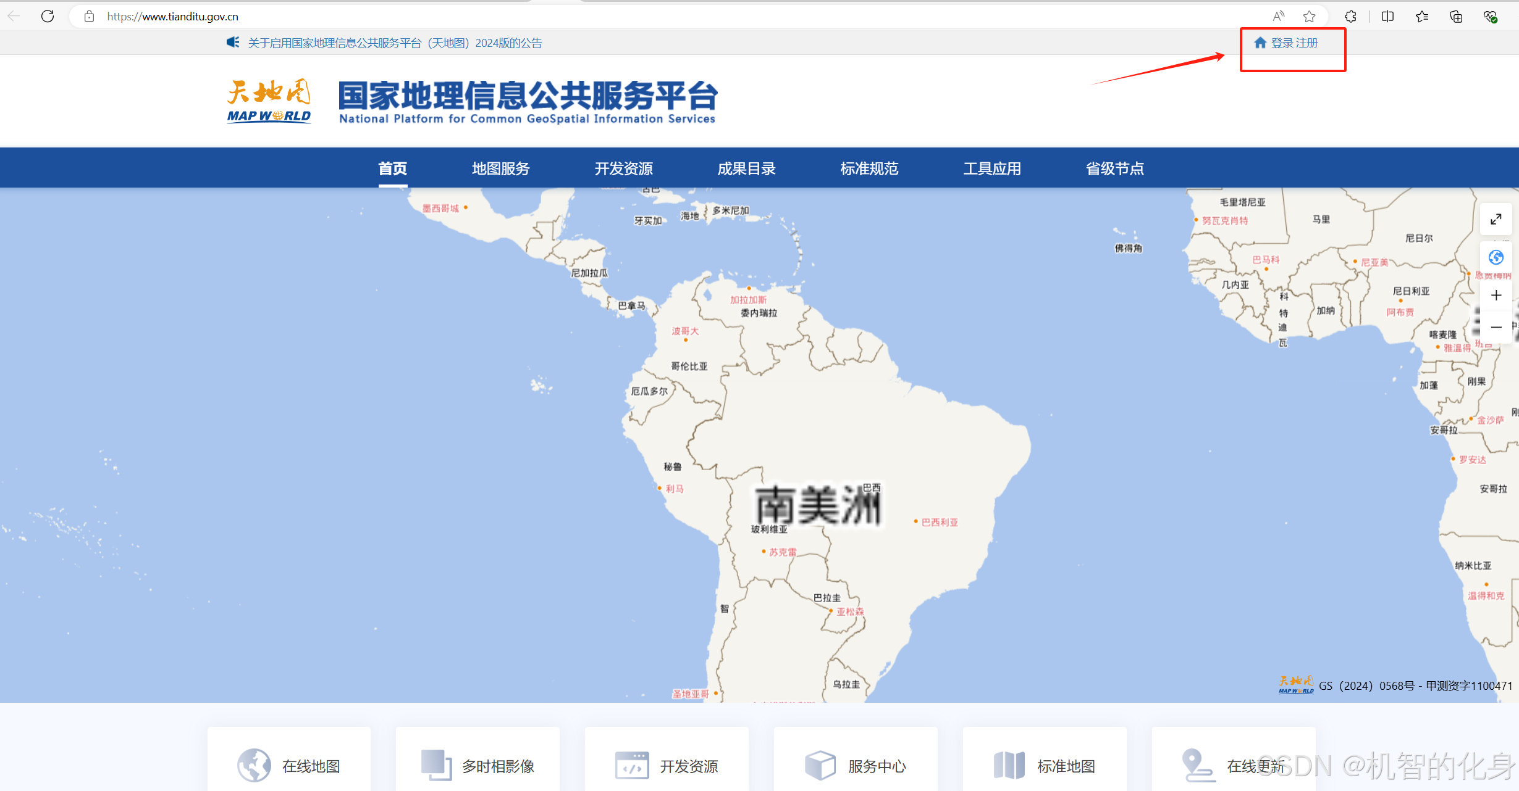Image resolution: width=1519 pixels, height=791 pixels.
Task: Zoom out map with minus button
Action: point(1496,328)
